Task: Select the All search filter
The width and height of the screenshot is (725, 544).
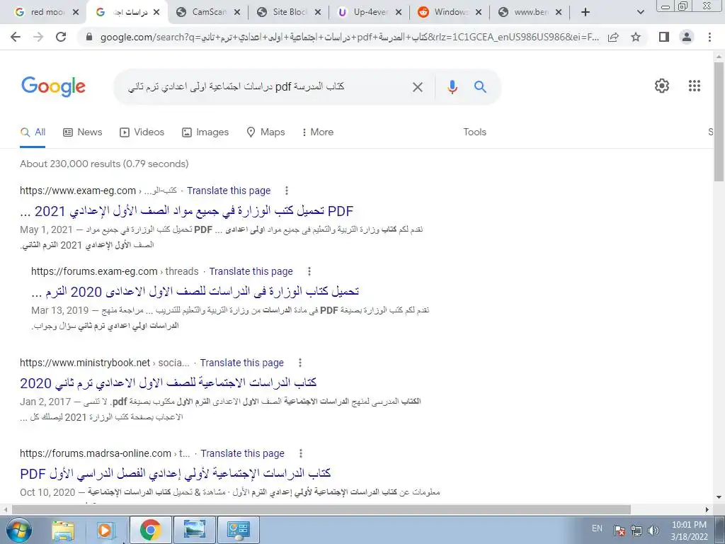Action: click(x=33, y=132)
